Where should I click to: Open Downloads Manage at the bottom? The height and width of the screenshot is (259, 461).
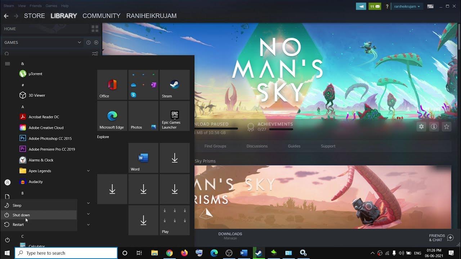[230, 236]
